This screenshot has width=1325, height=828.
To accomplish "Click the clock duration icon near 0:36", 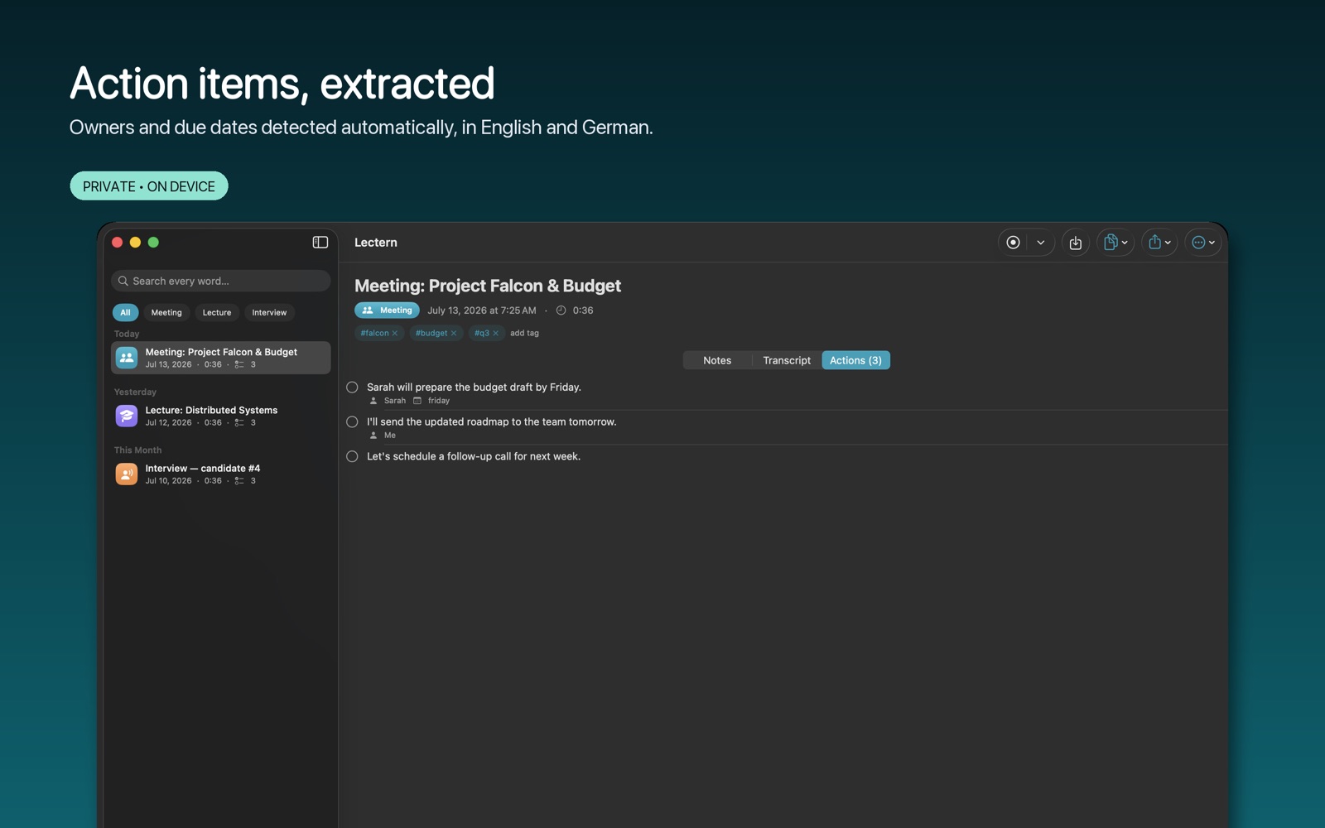I will point(561,310).
